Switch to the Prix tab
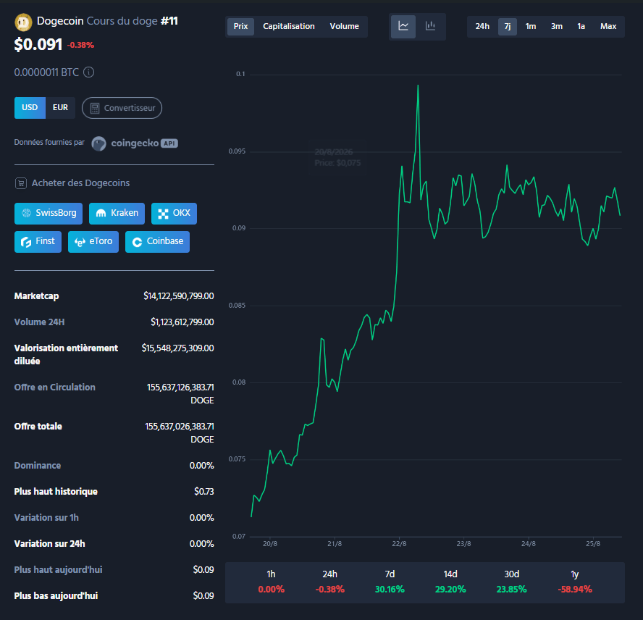Screen dimensions: 643x620 click(240, 26)
